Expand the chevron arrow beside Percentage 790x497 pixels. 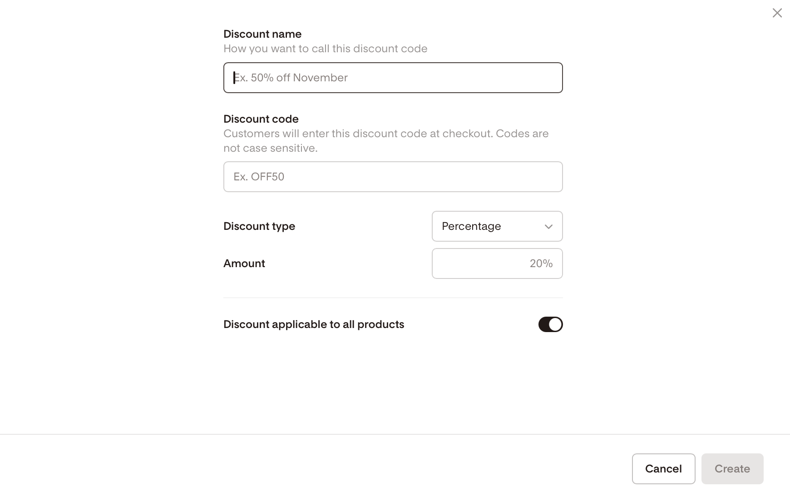coord(548,227)
